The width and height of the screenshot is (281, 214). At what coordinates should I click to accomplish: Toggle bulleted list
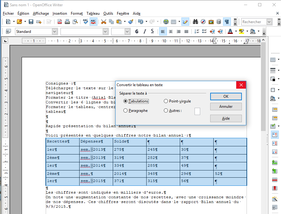205,32
